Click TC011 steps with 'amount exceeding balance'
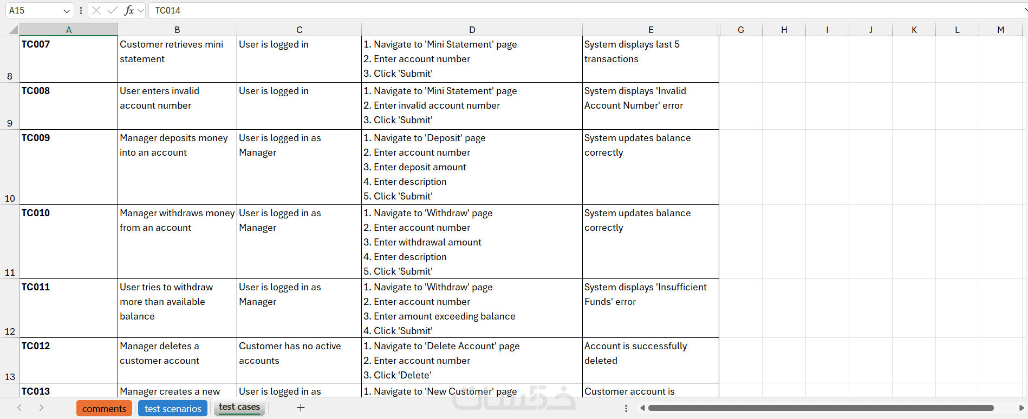The width and height of the screenshot is (1028, 419). [472, 308]
